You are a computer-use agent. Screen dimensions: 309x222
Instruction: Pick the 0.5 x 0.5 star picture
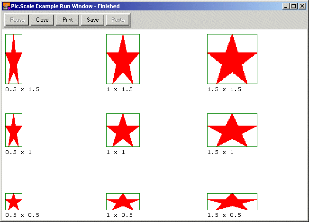pos(13,201)
